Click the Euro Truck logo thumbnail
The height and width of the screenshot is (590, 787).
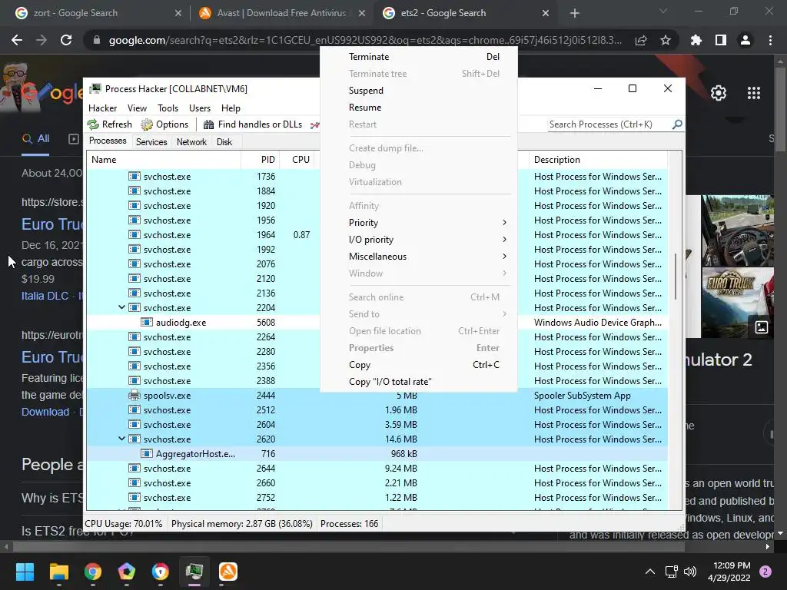(x=737, y=303)
